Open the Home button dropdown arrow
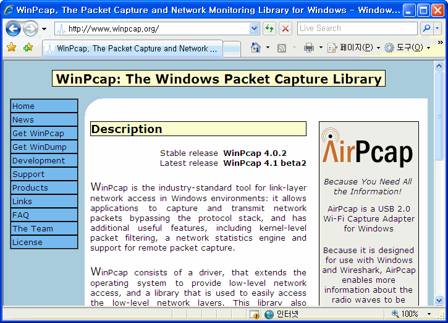 (268, 48)
